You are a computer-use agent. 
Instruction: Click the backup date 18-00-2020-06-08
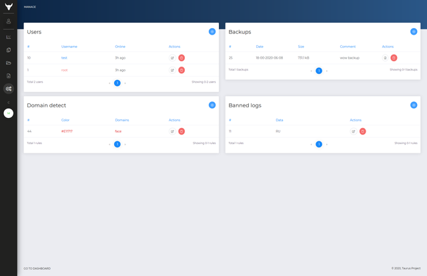click(270, 58)
